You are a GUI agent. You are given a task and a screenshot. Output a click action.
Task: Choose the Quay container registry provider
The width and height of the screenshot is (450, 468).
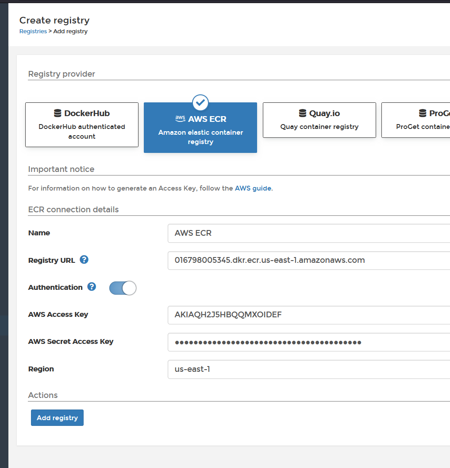[x=319, y=120]
